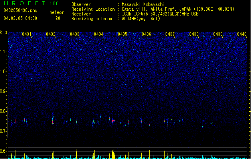Click the 0435 time marker
251x159 pixels.
pyautogui.click(x=123, y=34)
